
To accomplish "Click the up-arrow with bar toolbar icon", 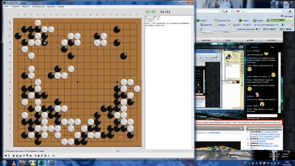I will click(14, 156).
